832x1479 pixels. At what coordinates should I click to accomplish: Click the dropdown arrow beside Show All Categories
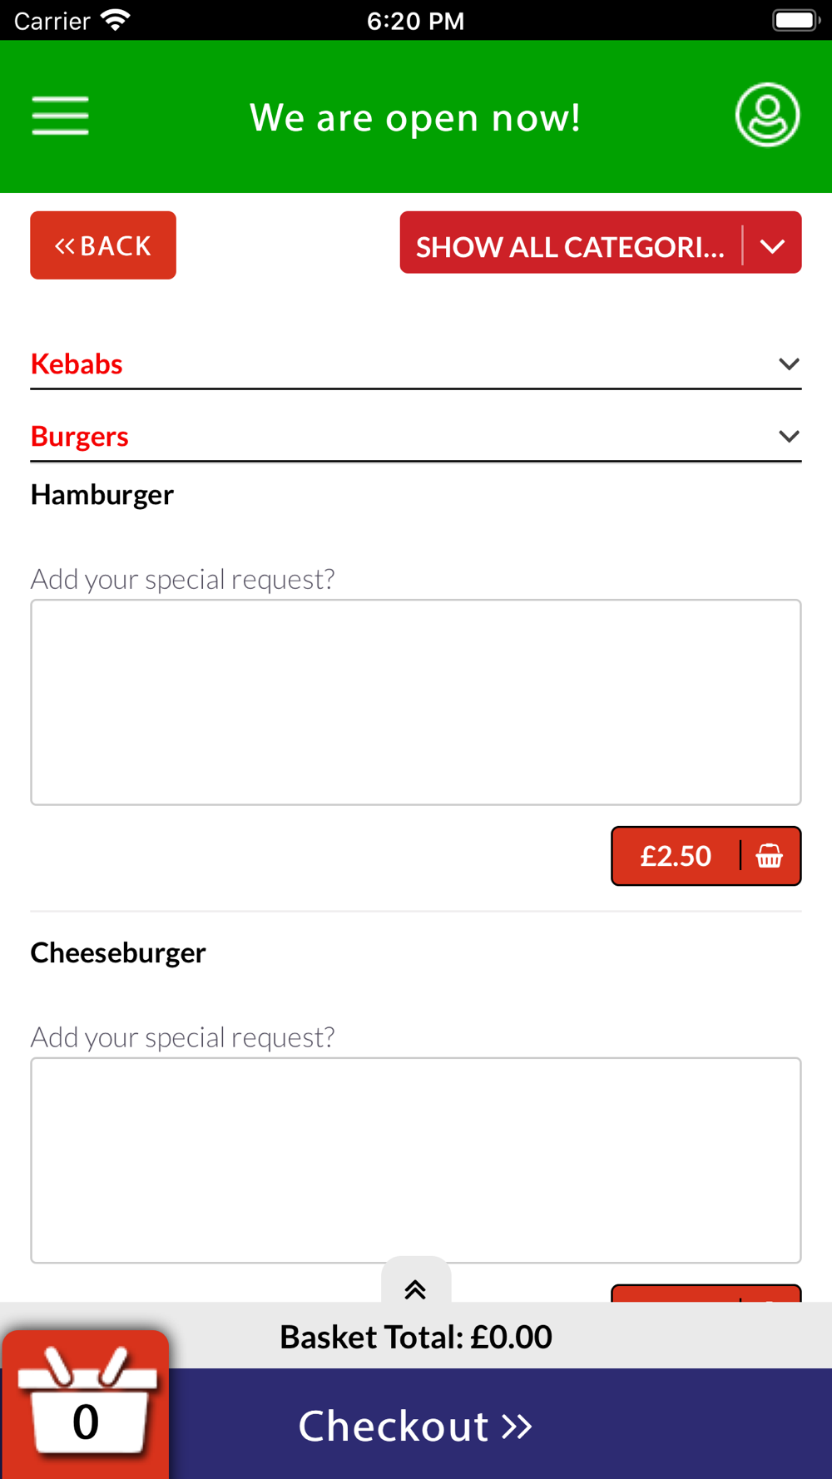pyautogui.click(x=772, y=246)
